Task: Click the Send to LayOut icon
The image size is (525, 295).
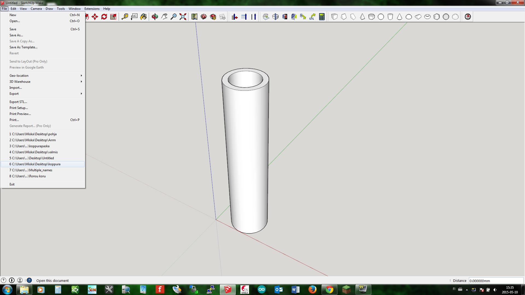Action: (222, 17)
